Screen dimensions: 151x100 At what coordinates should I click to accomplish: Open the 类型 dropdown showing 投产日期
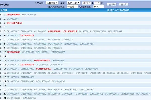click(73, 3)
